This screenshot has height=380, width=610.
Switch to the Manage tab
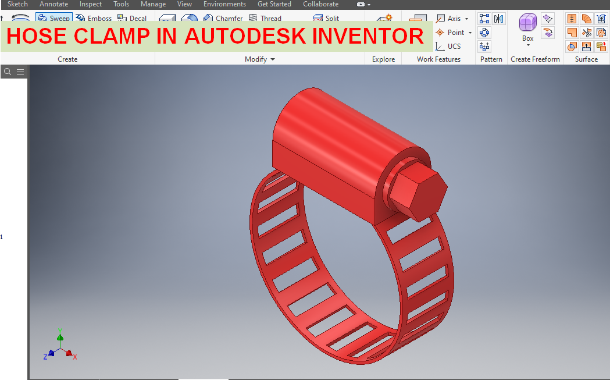pyautogui.click(x=153, y=4)
